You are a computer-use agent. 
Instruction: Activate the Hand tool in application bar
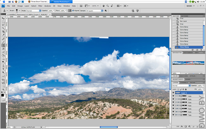point(103,6)
